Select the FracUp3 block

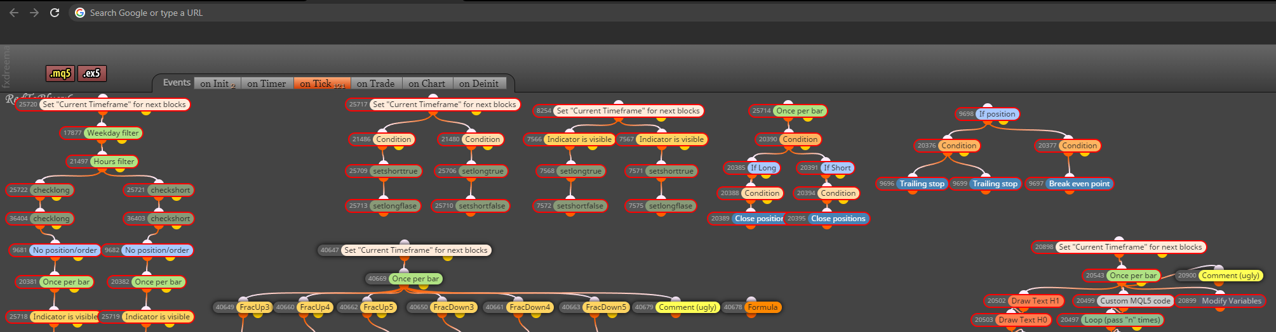pos(243,307)
